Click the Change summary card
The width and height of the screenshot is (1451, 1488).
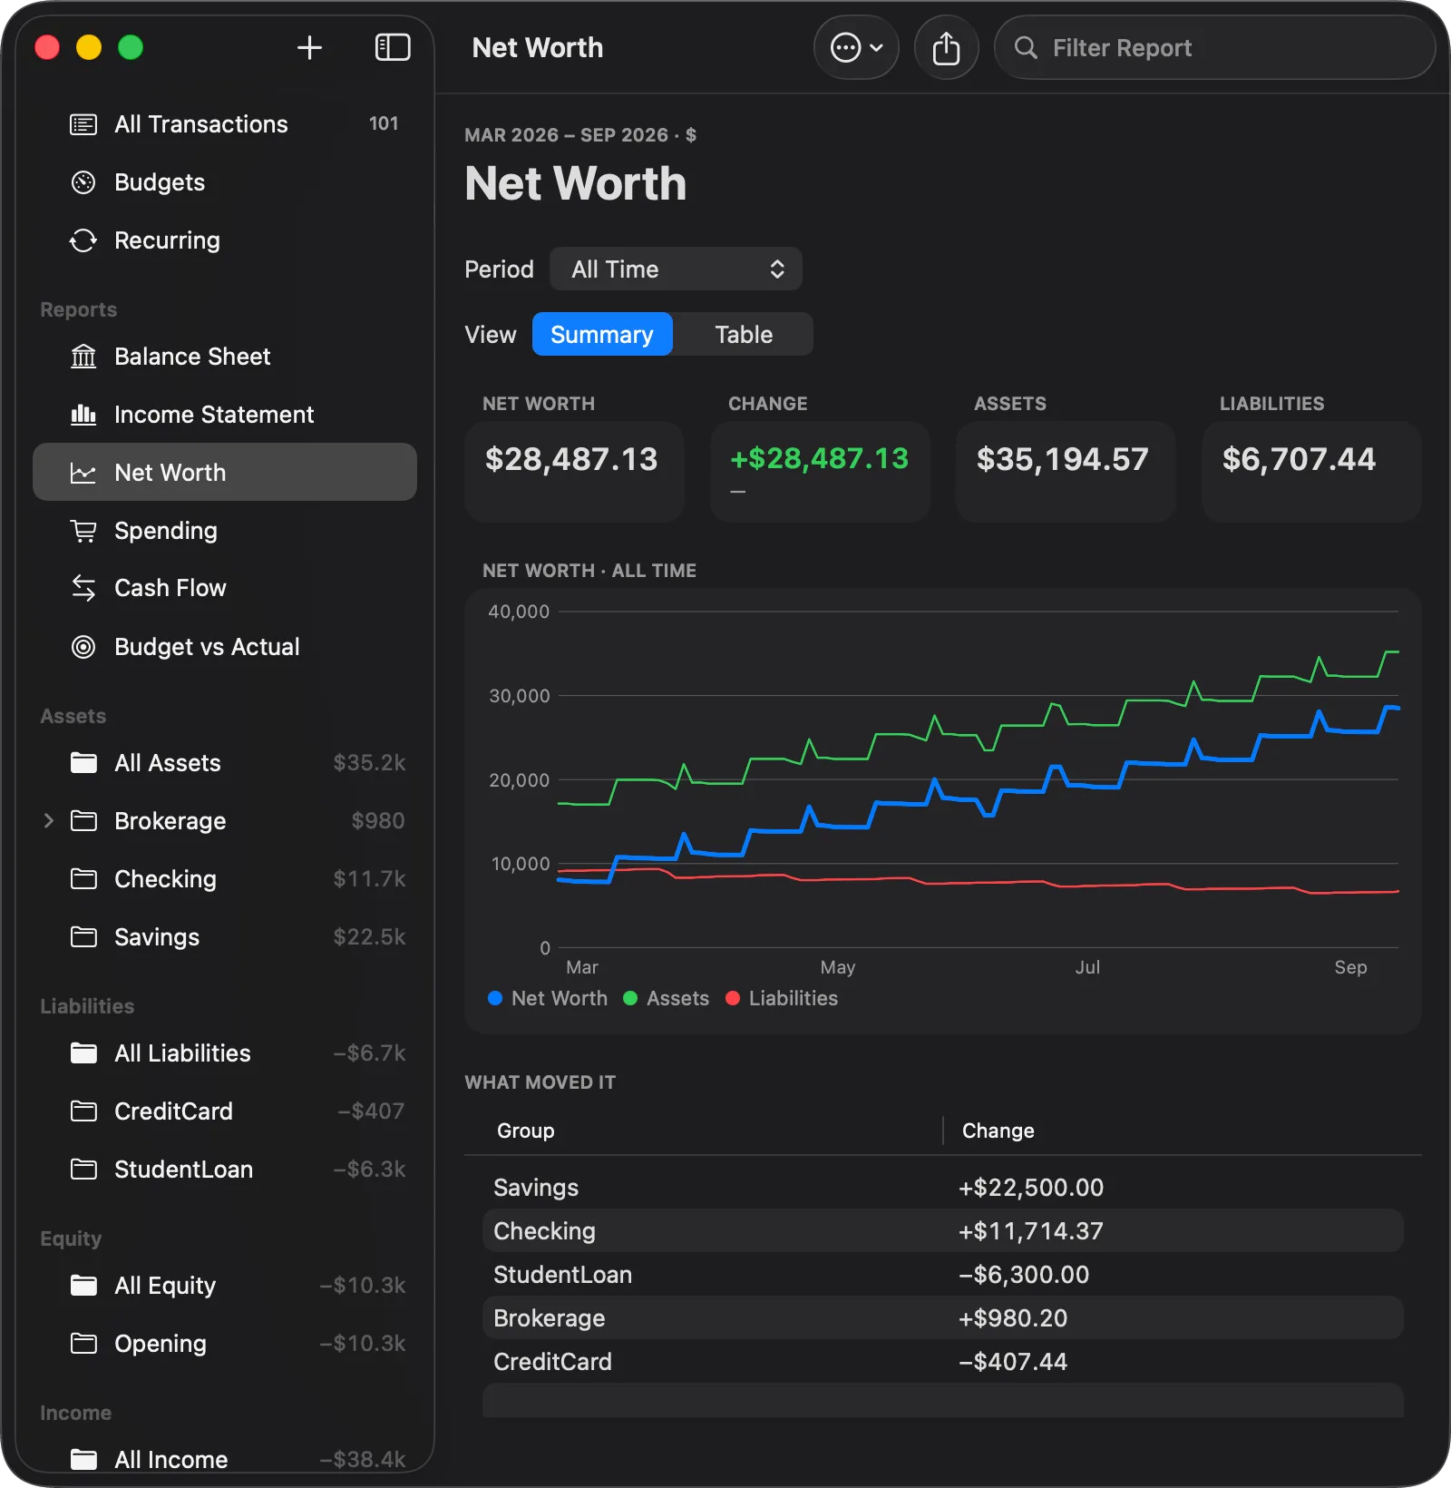tap(820, 471)
